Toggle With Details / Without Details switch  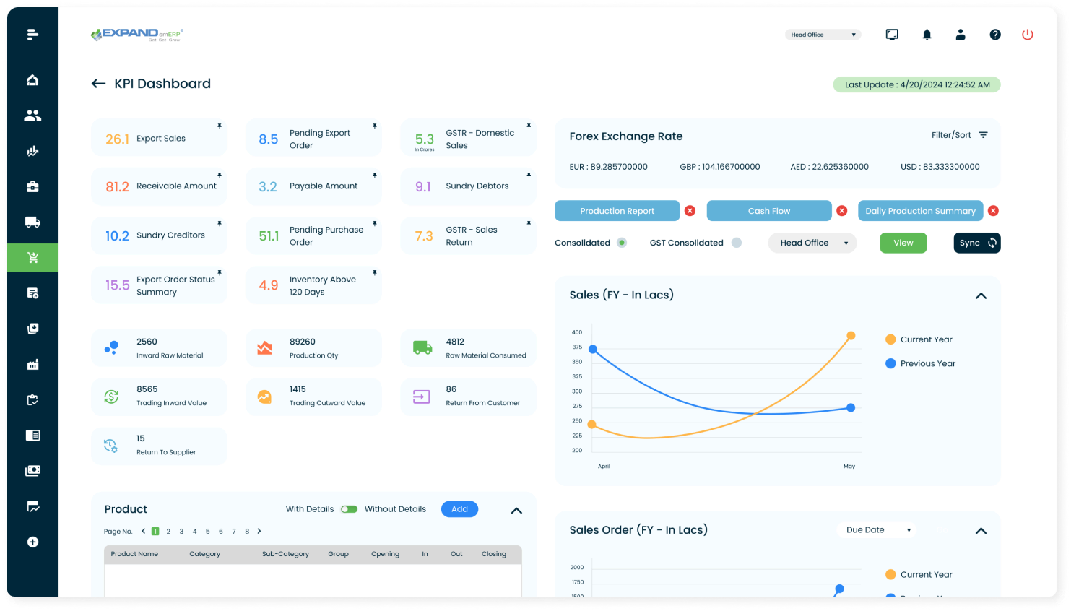pyautogui.click(x=350, y=509)
